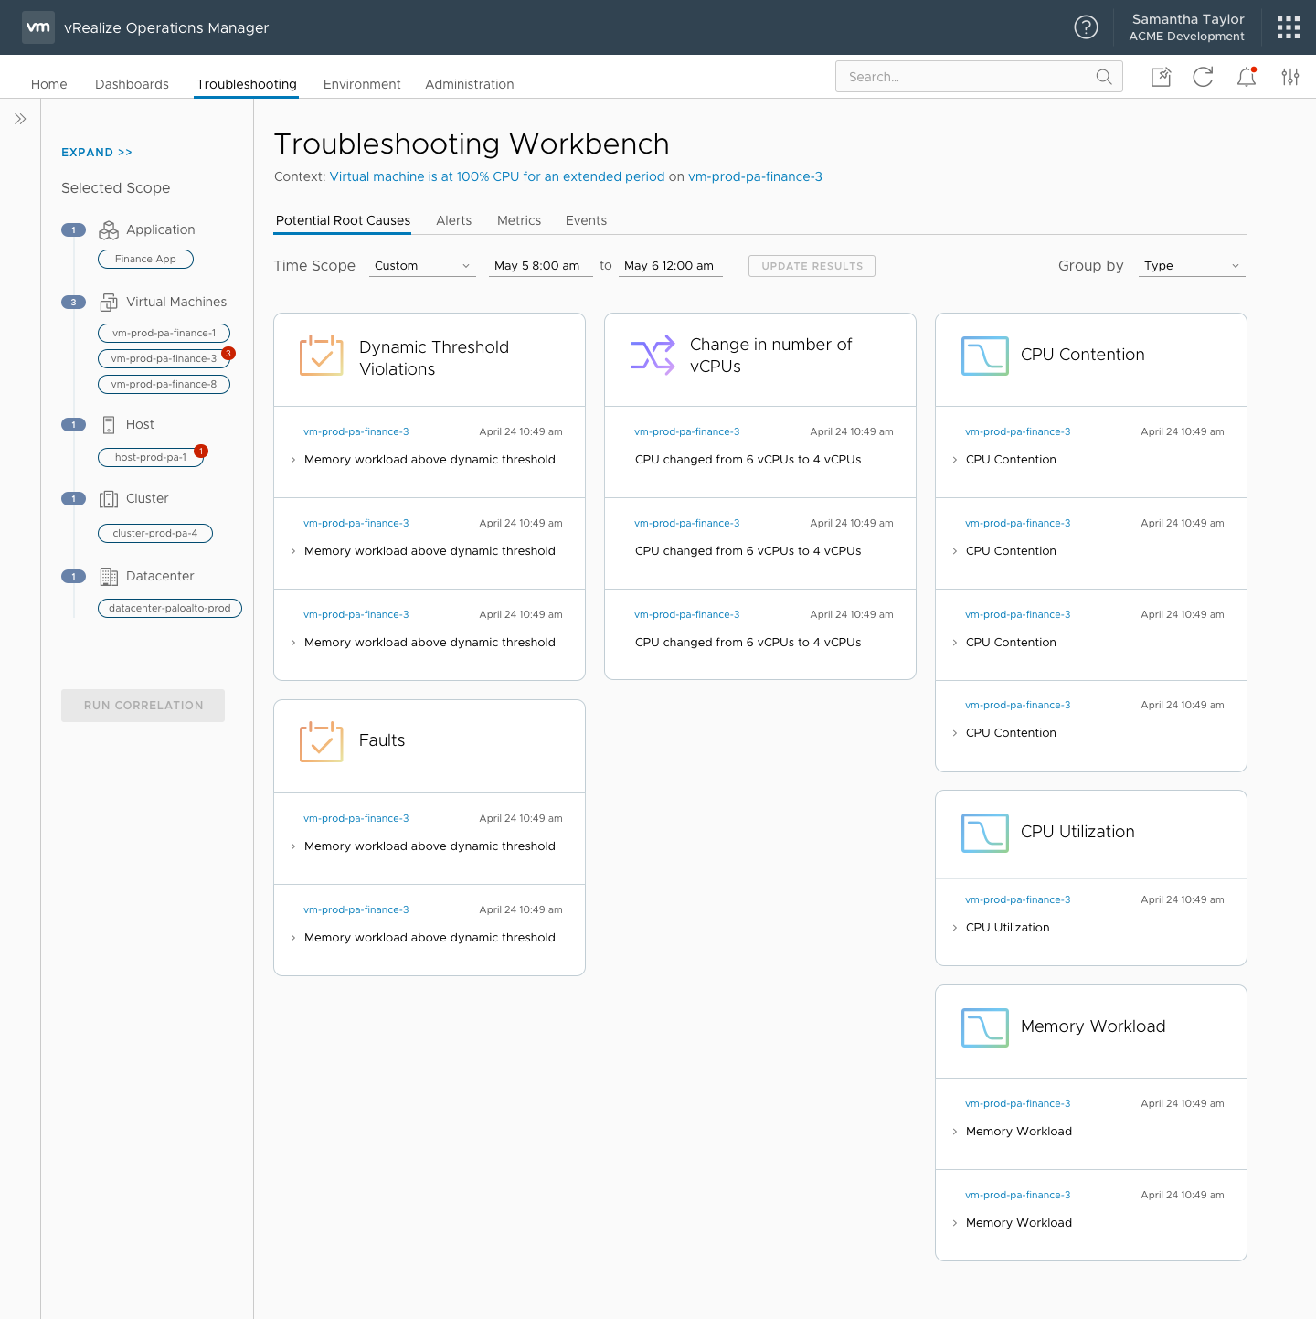
Task: Click the VMware vm logo
Action: (x=38, y=27)
